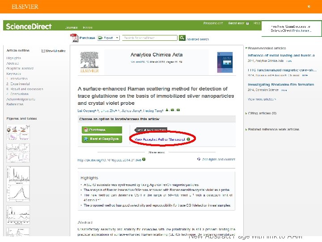Click the first author email envelope icon
Viewport: 322px width, 242px height.
click(173, 110)
